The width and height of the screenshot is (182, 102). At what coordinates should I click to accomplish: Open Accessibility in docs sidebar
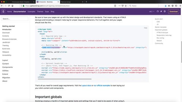[x=7, y=55]
